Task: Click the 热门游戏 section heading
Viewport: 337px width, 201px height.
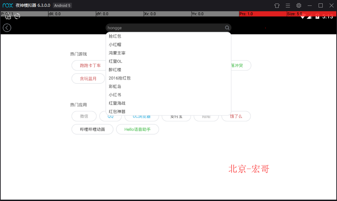Action: click(x=78, y=54)
